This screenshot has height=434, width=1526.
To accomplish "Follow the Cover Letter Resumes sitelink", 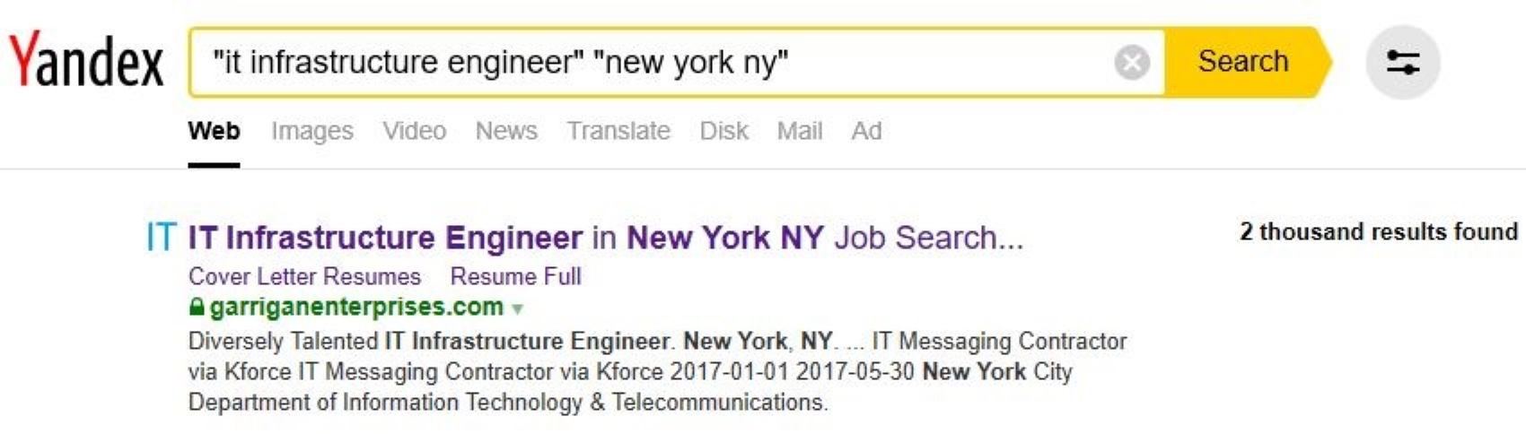I will point(304,276).
